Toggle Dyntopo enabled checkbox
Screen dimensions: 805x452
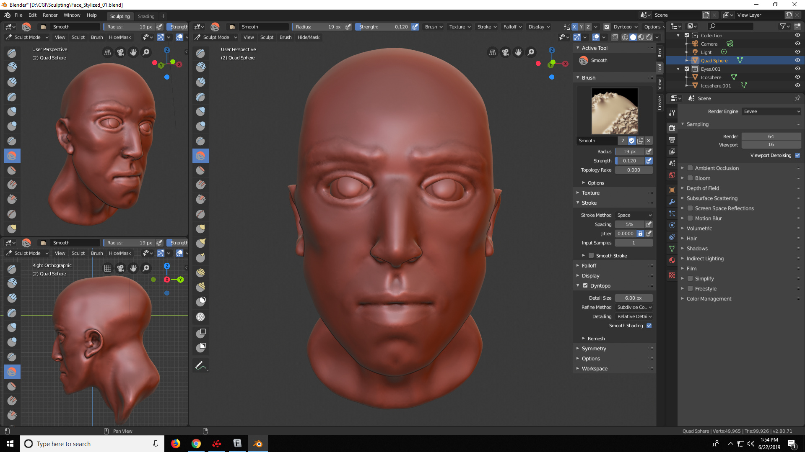(x=585, y=285)
